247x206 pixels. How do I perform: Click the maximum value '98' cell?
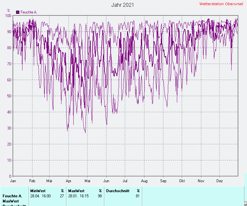click(x=100, y=196)
